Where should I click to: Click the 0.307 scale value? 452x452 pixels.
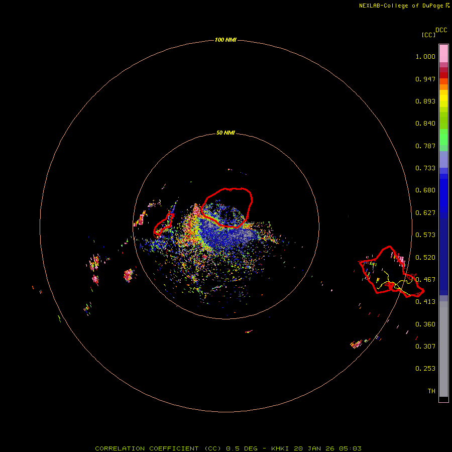click(x=425, y=347)
